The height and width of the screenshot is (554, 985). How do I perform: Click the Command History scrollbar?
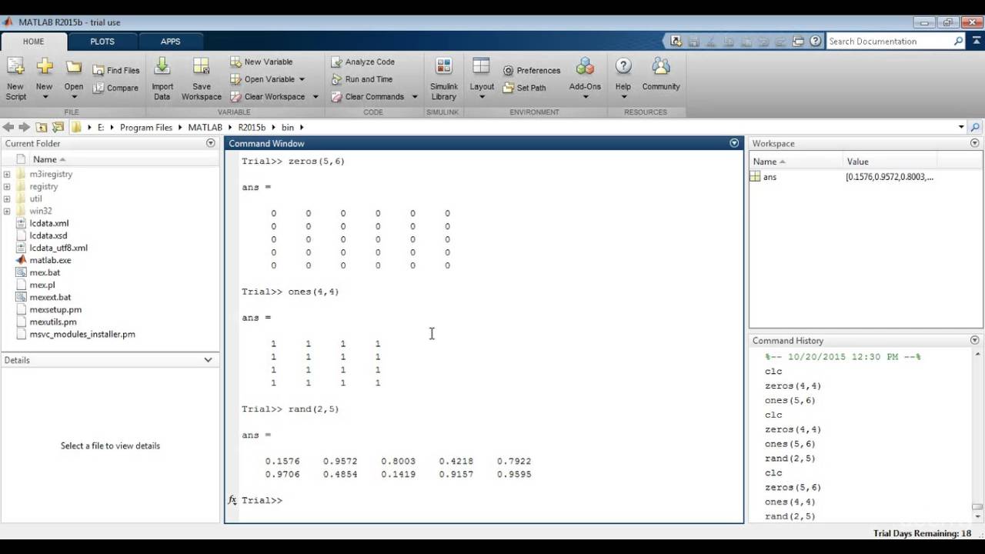pyautogui.click(x=977, y=506)
